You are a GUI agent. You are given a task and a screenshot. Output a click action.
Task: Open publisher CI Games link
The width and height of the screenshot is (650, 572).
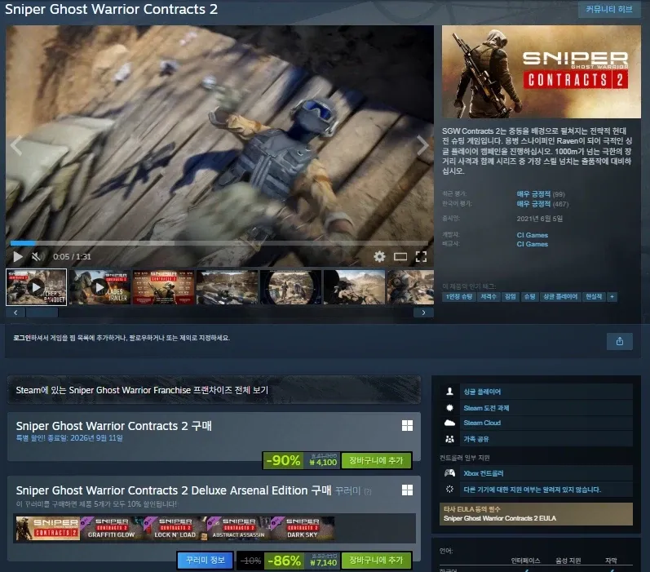533,244
